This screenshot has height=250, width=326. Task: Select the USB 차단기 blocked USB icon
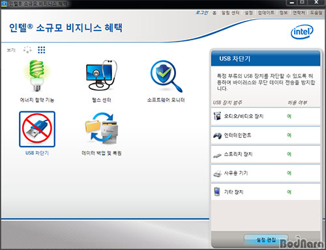click(37, 129)
